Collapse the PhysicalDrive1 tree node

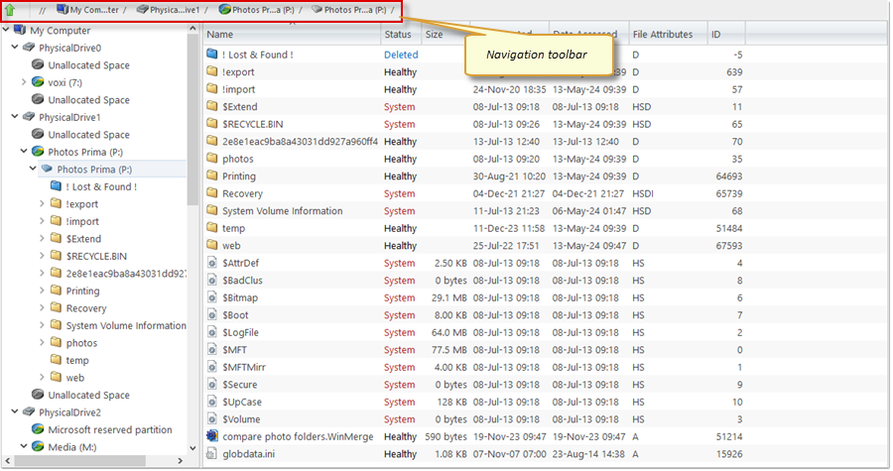pos(14,117)
